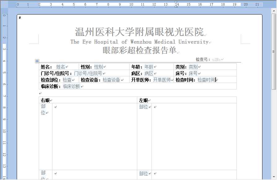Click the vertical scrollbar thumb
The width and height of the screenshot is (277, 180).
pyautogui.click(x=274, y=52)
